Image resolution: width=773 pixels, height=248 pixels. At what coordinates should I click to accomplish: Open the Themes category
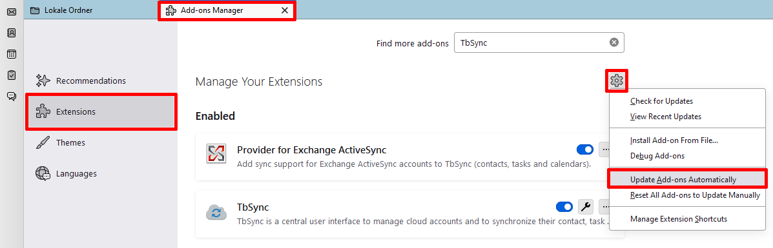point(101,143)
